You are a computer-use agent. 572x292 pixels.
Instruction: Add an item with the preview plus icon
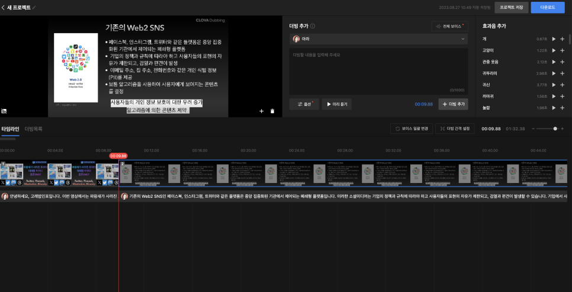point(261,111)
